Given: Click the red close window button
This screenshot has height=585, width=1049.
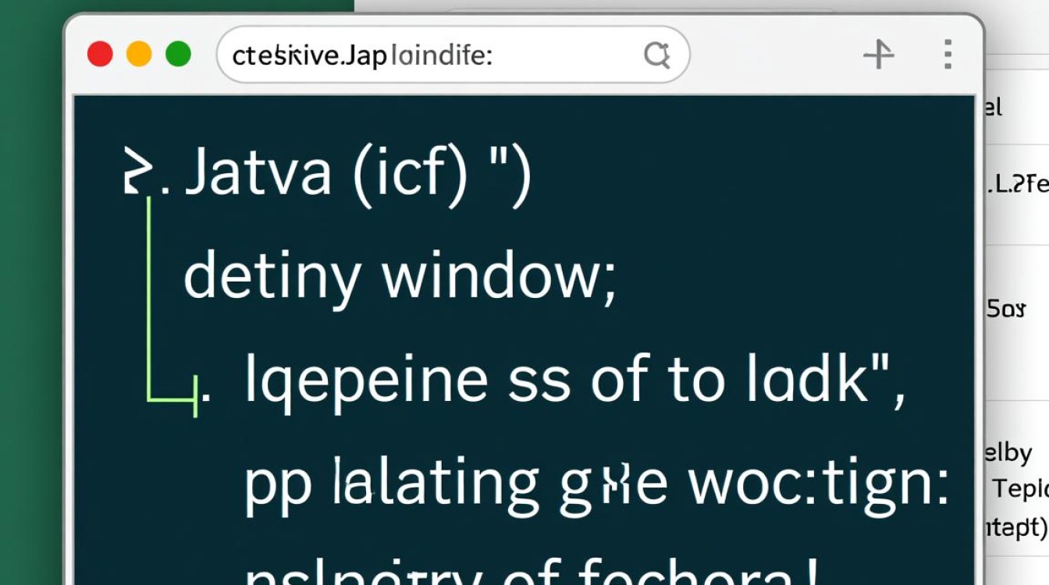Looking at the screenshot, I should pos(100,55).
